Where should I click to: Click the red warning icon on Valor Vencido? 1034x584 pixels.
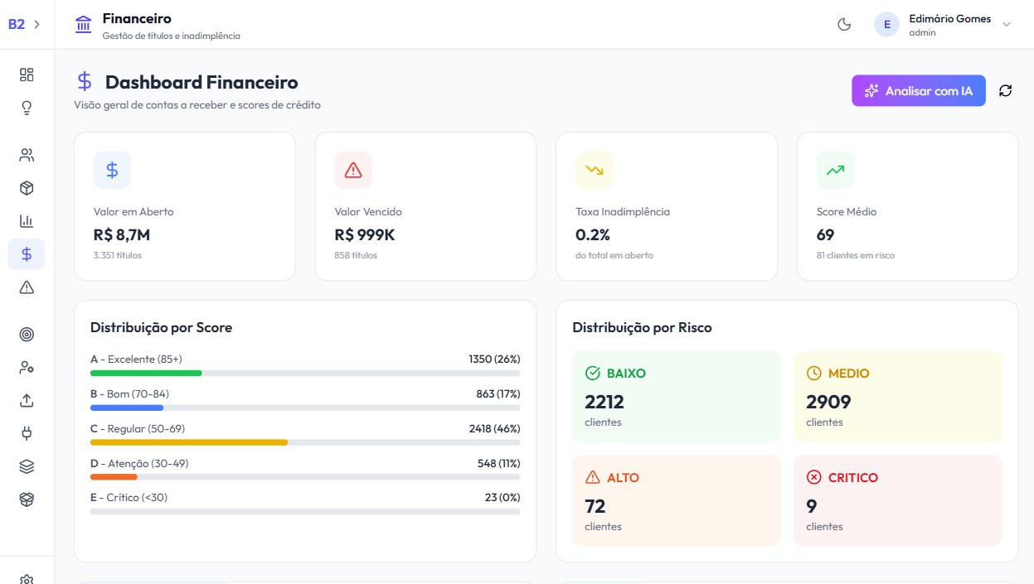pyautogui.click(x=353, y=170)
